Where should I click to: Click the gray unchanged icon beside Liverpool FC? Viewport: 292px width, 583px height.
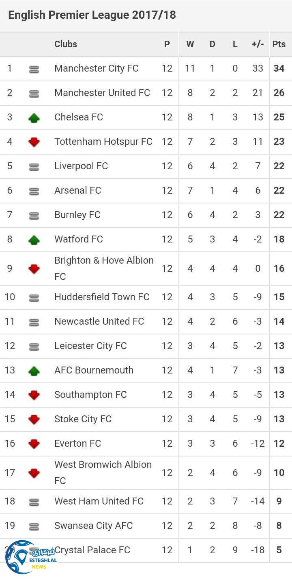tap(34, 167)
